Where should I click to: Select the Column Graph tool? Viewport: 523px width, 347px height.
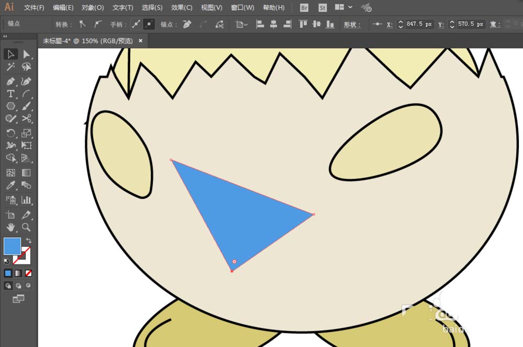point(26,200)
